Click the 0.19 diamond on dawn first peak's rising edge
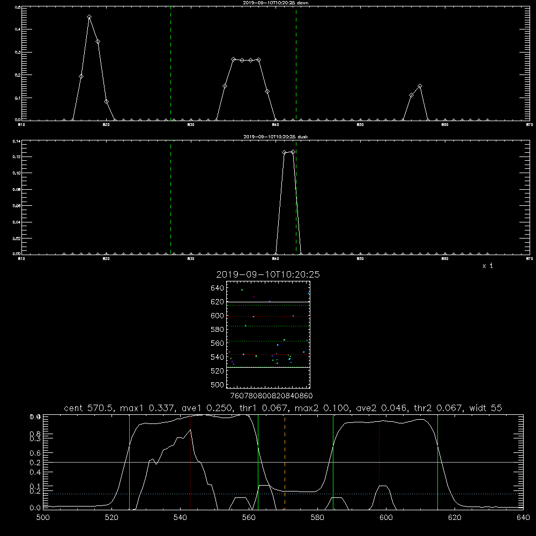Screen dimensions: 536x536 pyautogui.click(x=81, y=77)
